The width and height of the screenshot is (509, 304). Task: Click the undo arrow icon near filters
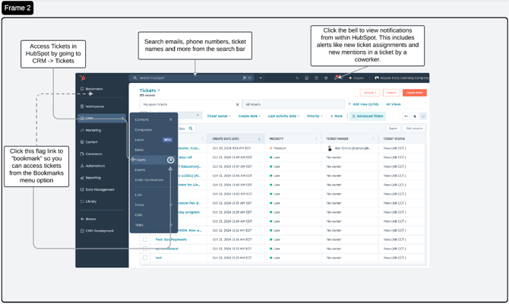tap(406, 116)
